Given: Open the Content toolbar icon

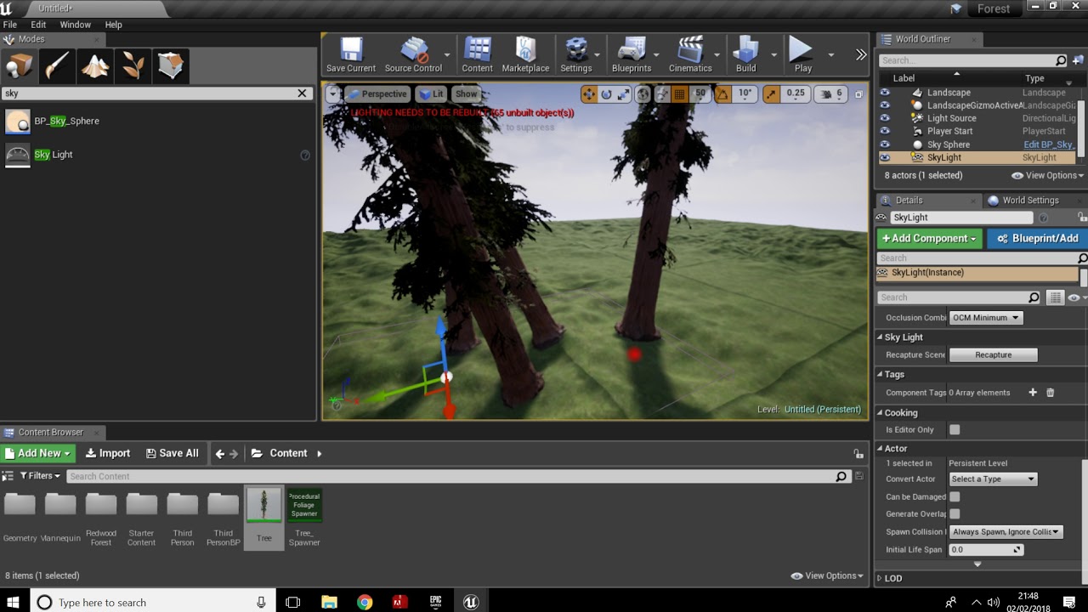Looking at the screenshot, I should click(477, 55).
